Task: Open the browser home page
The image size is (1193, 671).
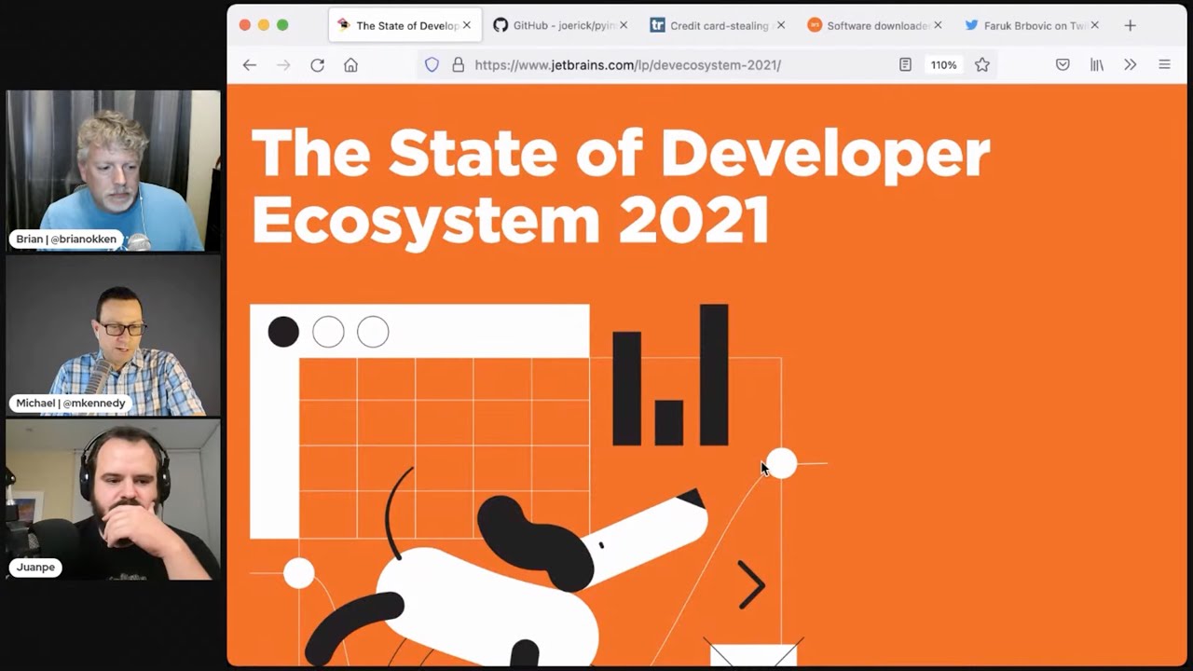Action: tap(350, 65)
